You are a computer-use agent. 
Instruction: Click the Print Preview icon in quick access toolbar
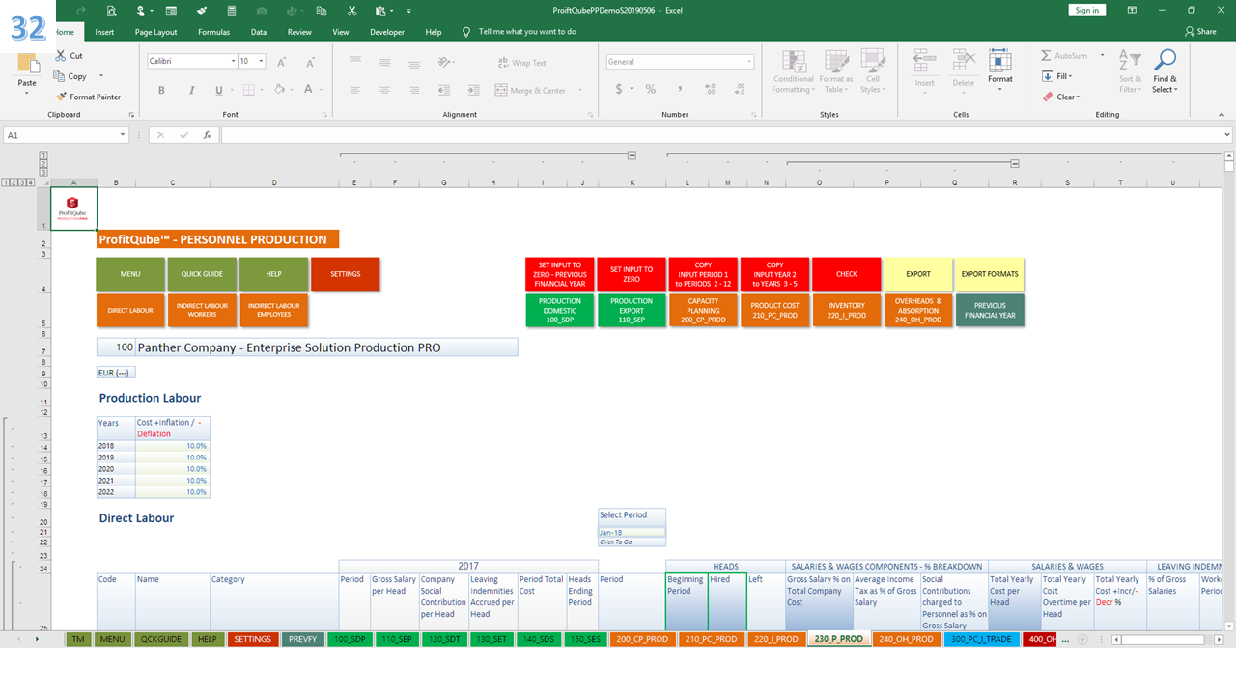click(112, 11)
